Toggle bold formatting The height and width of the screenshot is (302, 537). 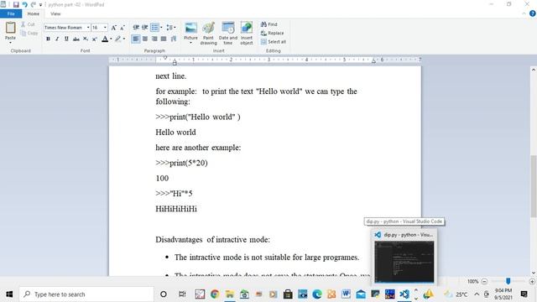48,39
